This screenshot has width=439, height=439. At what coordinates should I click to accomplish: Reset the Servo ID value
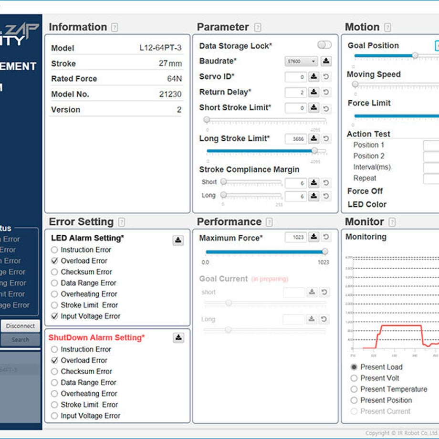pyautogui.click(x=326, y=76)
